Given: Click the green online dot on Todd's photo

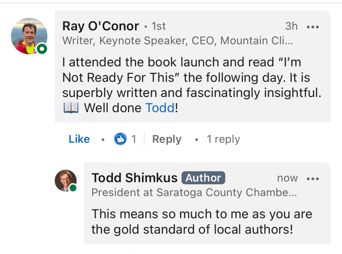Looking at the screenshot, I should (x=73, y=188).
